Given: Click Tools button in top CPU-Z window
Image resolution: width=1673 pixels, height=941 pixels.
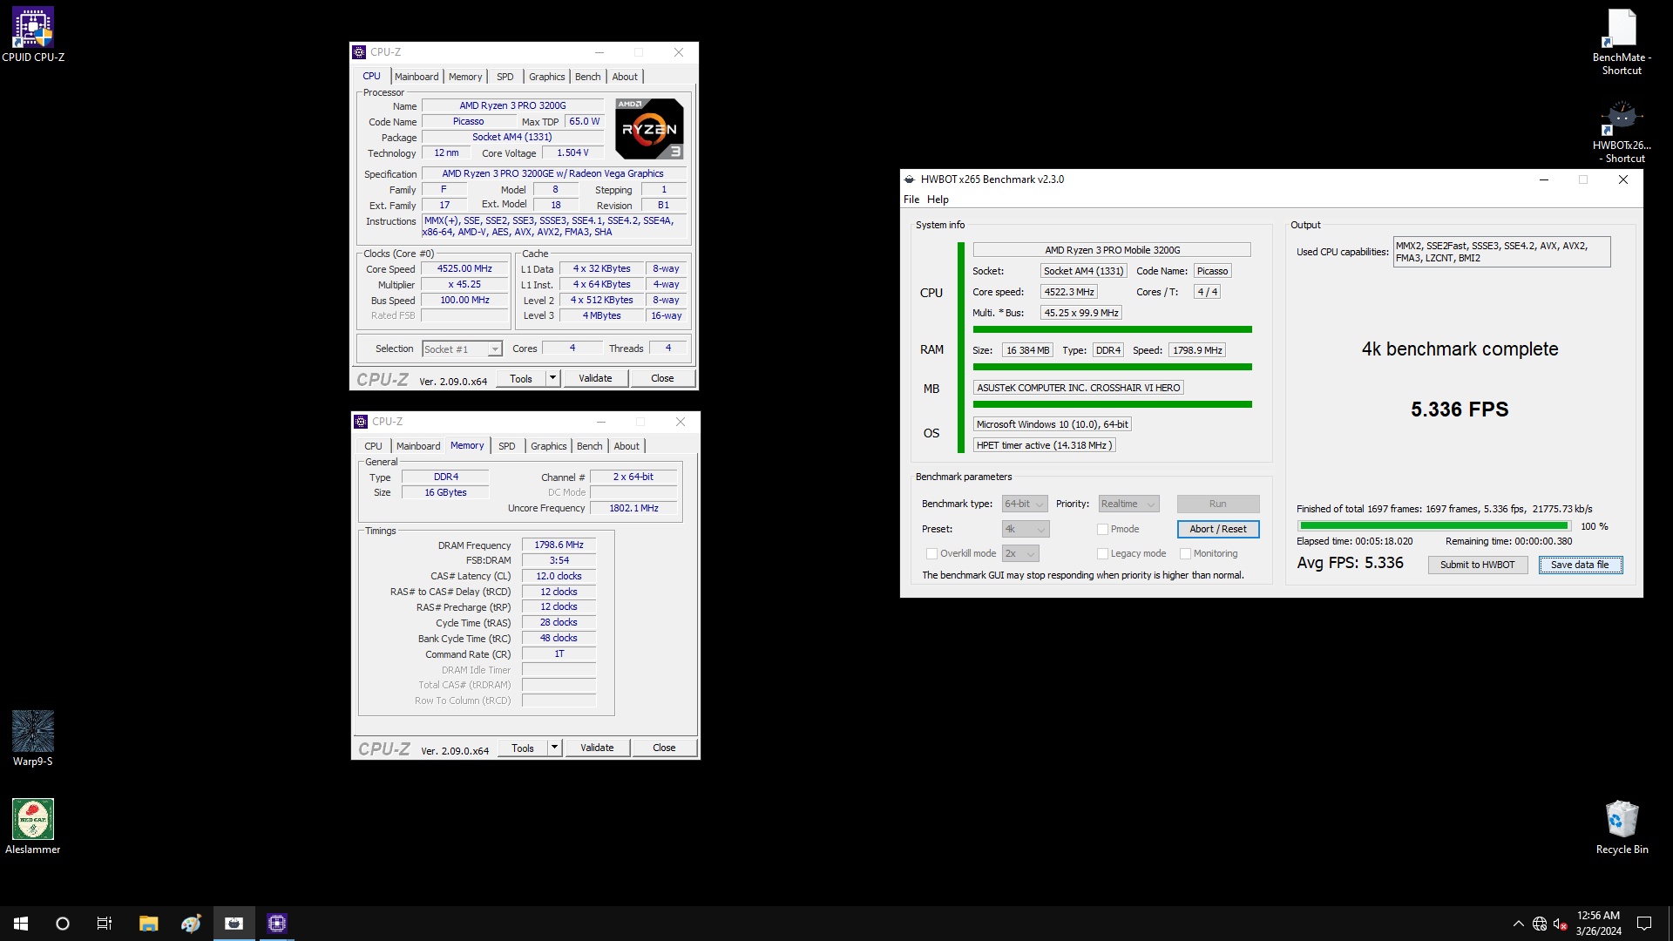Looking at the screenshot, I should 521,378.
